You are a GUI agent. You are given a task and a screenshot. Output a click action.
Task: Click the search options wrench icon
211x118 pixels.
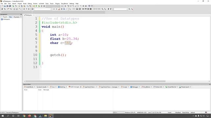click(x=132, y=9)
